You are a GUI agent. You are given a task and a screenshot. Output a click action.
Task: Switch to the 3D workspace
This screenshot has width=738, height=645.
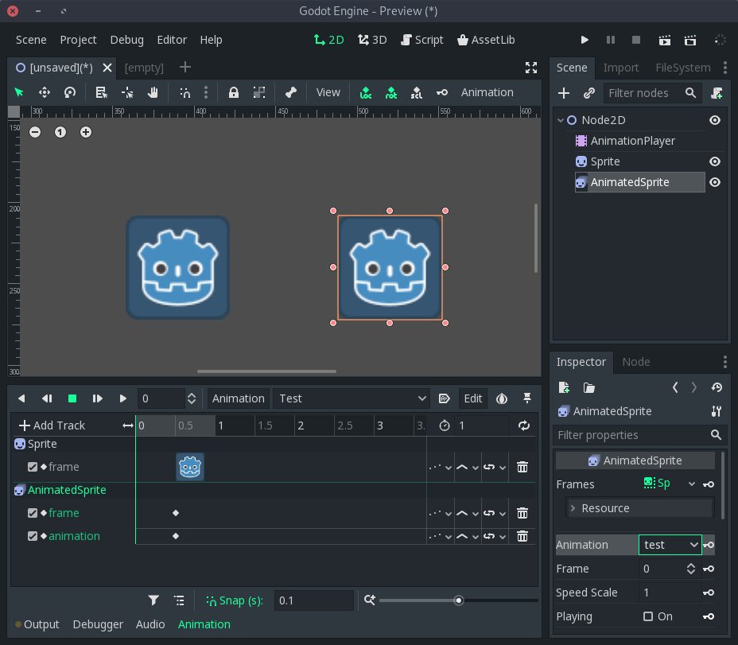pyautogui.click(x=372, y=40)
